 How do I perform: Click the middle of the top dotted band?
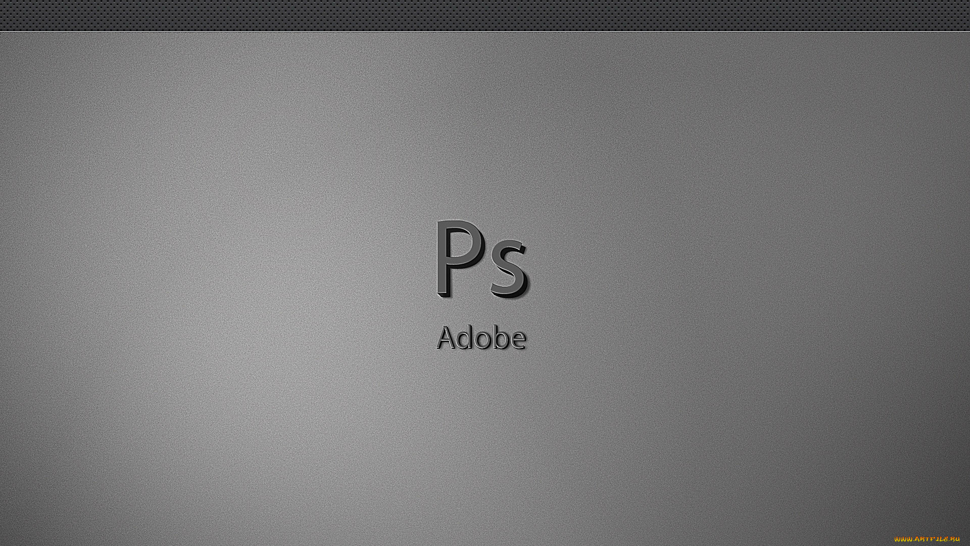tap(485, 15)
